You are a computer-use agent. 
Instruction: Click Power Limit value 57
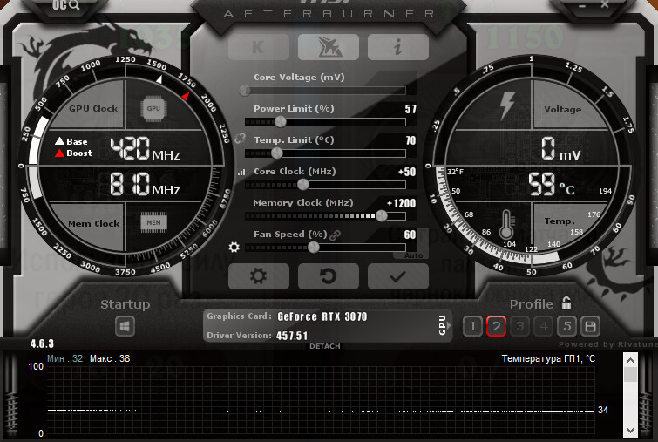(x=410, y=109)
